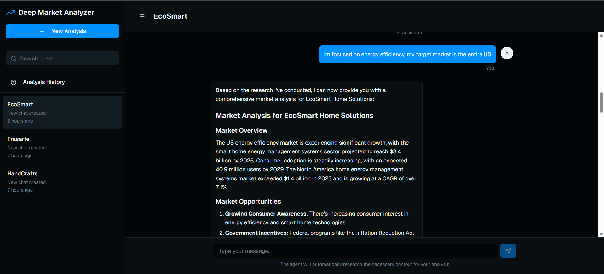Click the Government Incentives list item
Image resolution: width=604 pixels, height=274 pixels.
(317, 233)
